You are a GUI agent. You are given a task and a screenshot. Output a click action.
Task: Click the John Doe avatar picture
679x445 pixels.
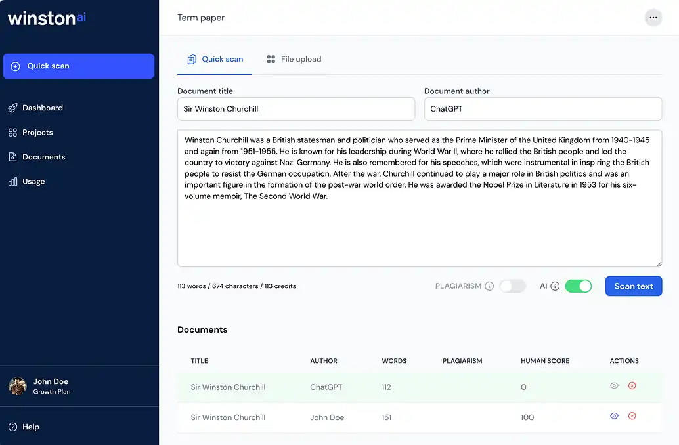18,386
